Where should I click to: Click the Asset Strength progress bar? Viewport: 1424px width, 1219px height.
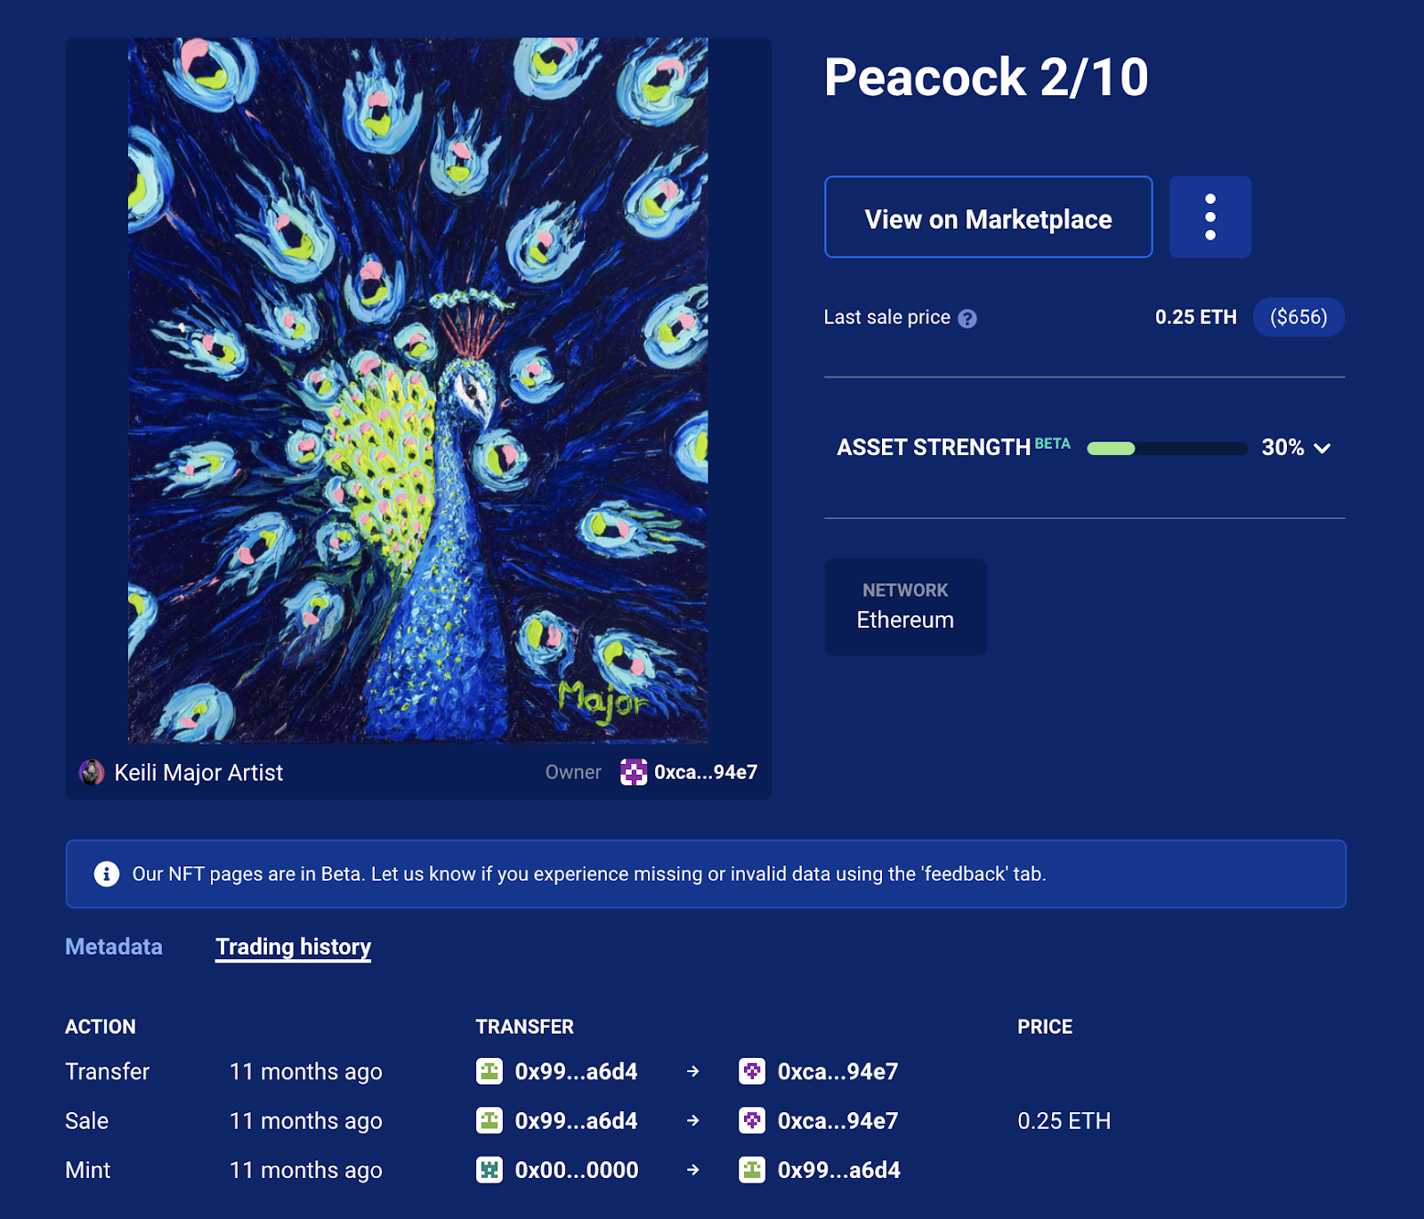(1167, 449)
